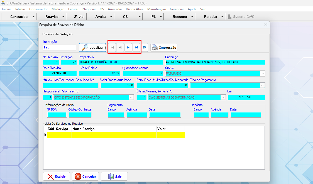
Task: Click the previous record arrow
Action: point(120,48)
